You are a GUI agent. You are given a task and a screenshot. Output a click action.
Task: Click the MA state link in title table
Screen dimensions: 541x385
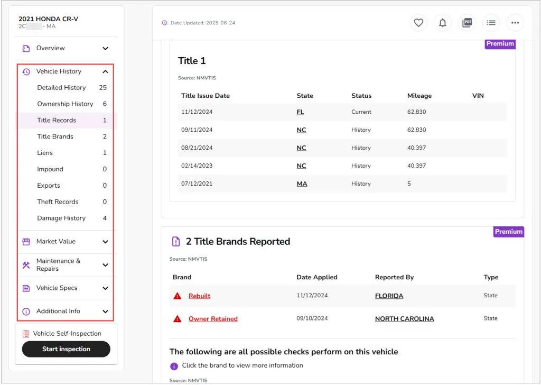(x=302, y=184)
